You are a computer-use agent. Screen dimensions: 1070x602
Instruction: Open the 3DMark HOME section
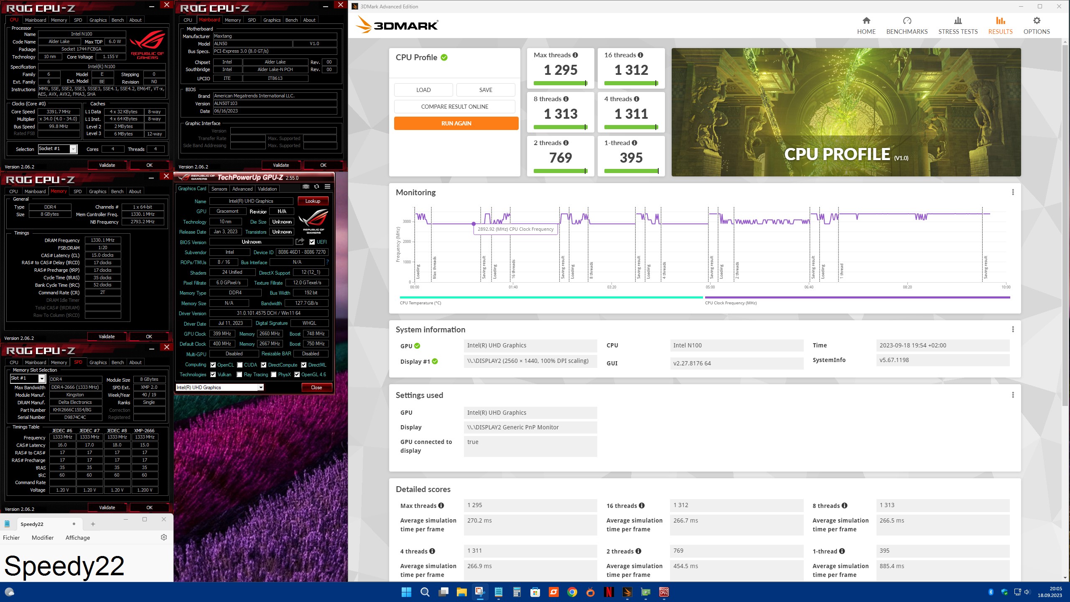(x=866, y=26)
